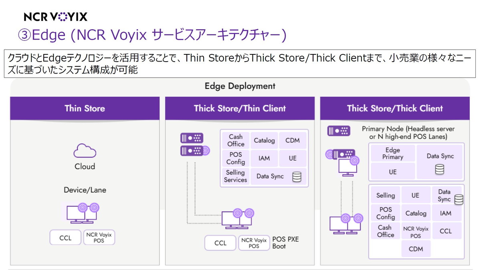The width and height of the screenshot is (481, 270).
Task: Click the Catalog tile in Thick Client grid
Action: tap(416, 213)
